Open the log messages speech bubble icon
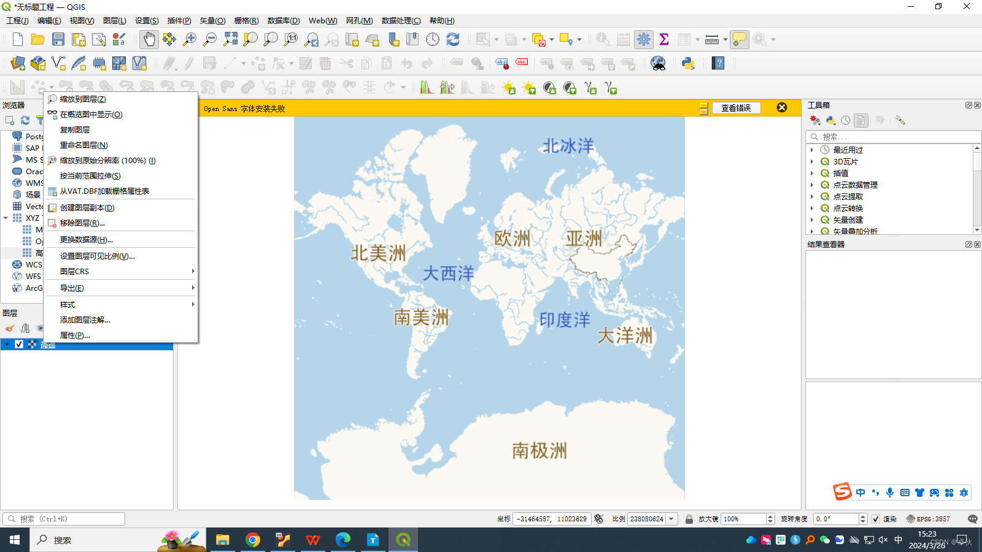This screenshot has height=552, width=982. 972,519
